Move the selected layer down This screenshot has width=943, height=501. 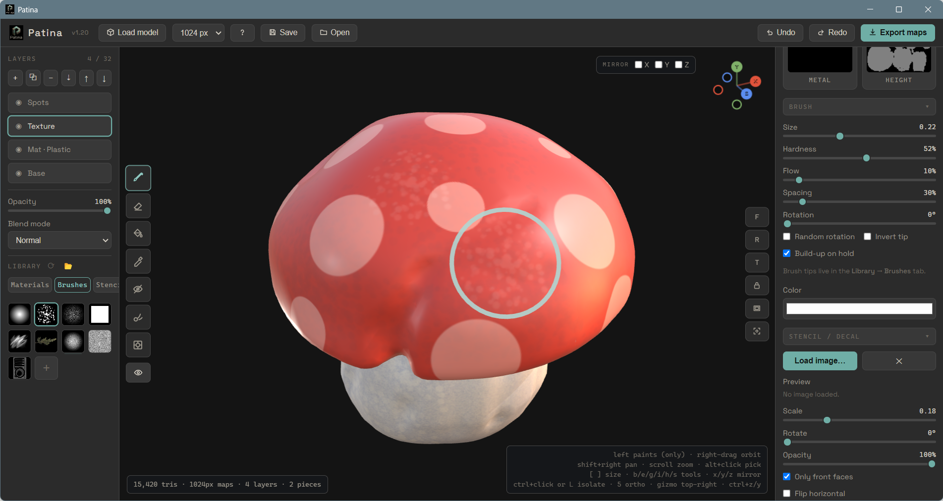coord(104,78)
